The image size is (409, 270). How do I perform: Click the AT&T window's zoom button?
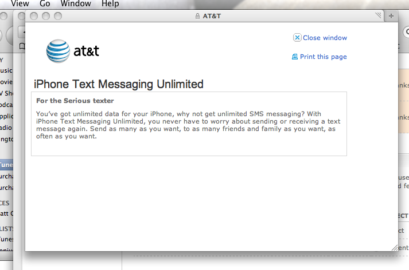pyautogui.click(x=58, y=16)
